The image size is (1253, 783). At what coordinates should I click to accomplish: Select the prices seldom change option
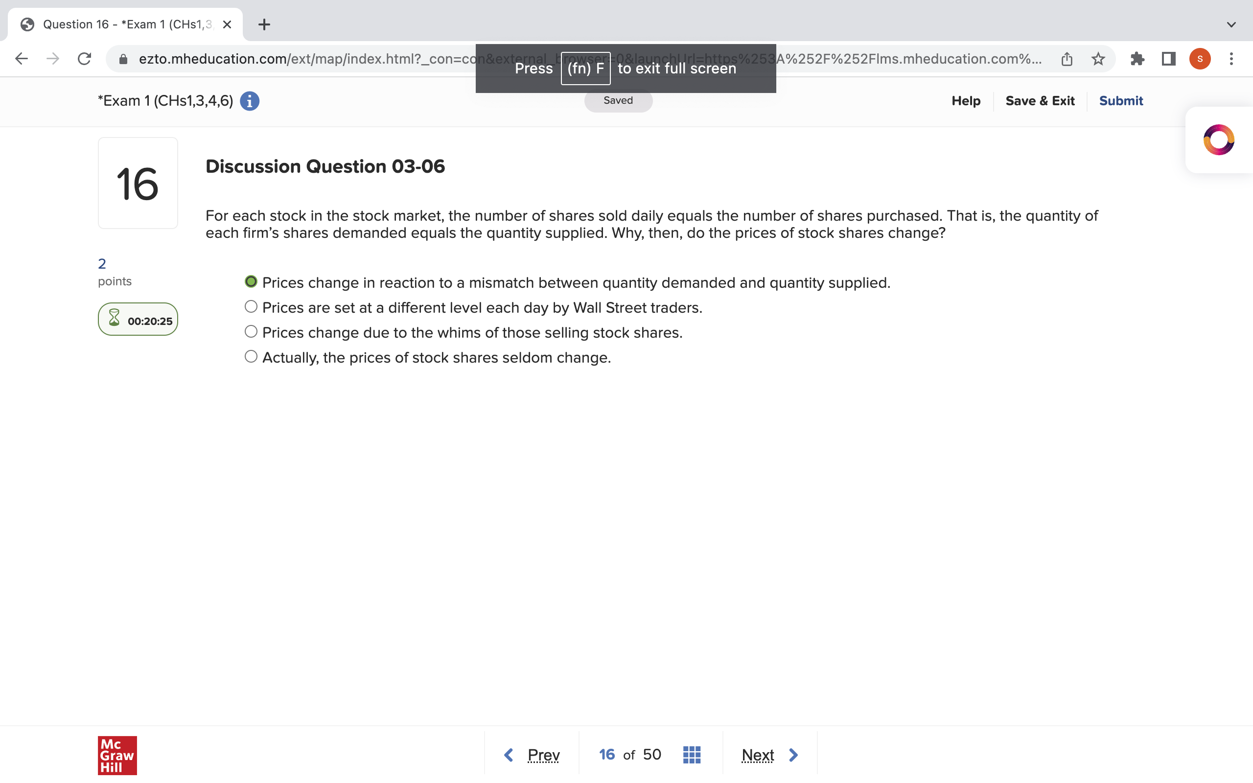[251, 356]
